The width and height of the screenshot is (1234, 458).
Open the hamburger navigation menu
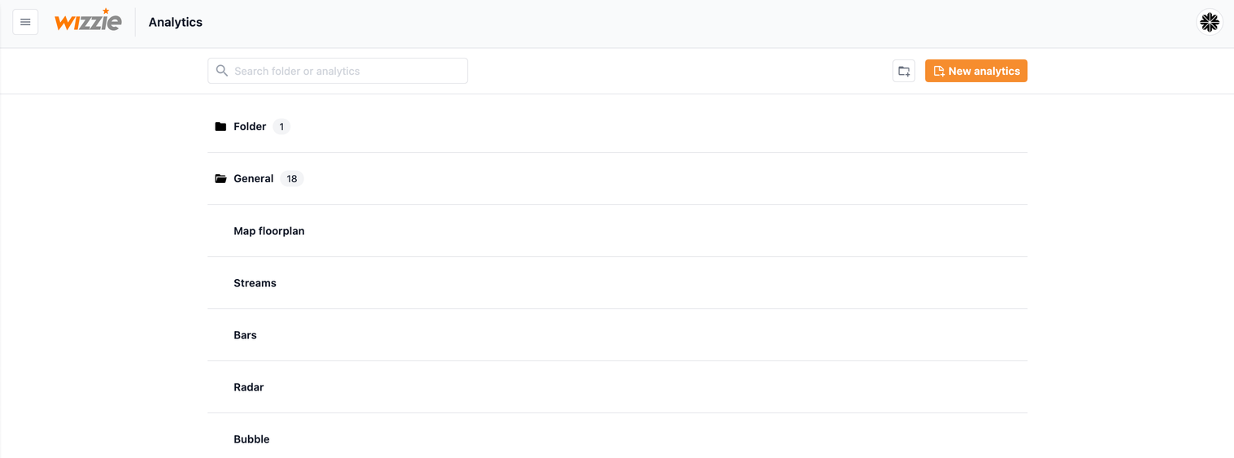click(x=25, y=22)
